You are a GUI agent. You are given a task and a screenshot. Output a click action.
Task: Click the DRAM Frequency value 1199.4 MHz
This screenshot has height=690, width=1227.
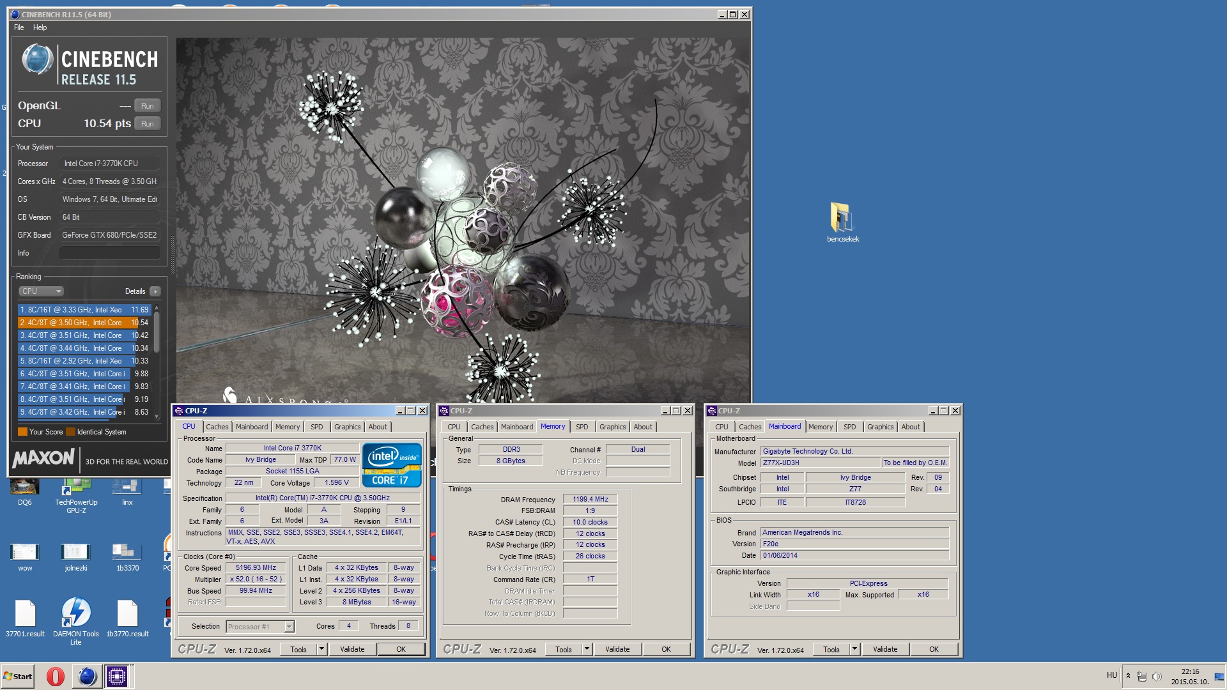(590, 500)
